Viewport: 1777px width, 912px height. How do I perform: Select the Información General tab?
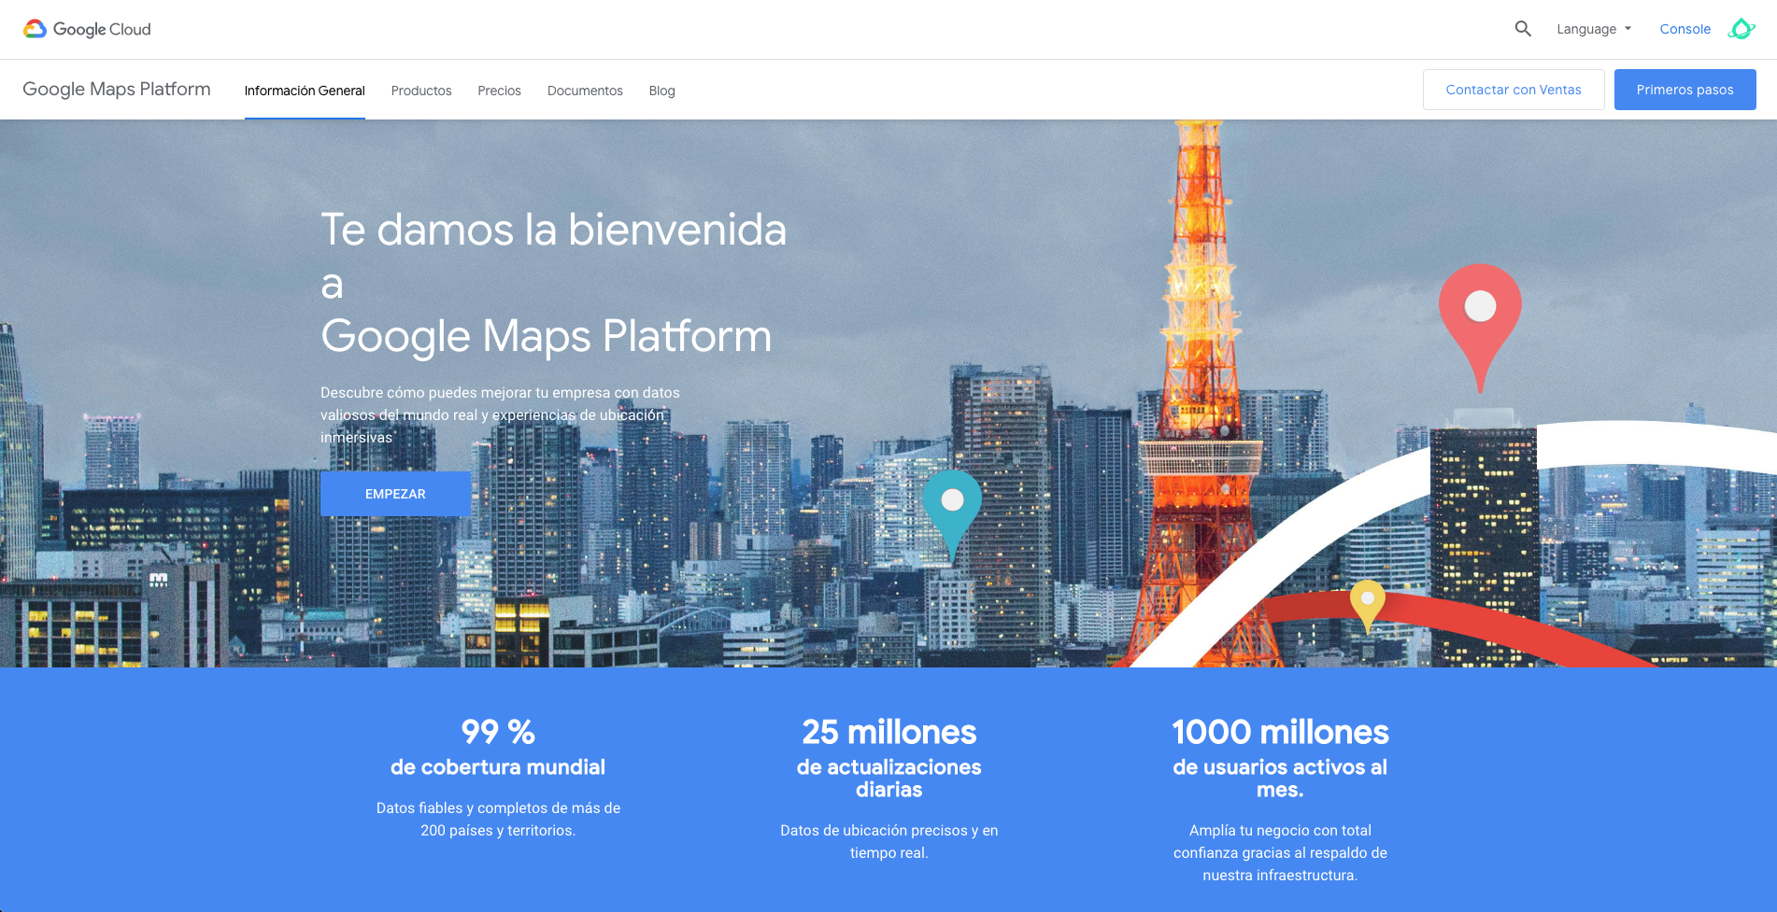pos(305,91)
